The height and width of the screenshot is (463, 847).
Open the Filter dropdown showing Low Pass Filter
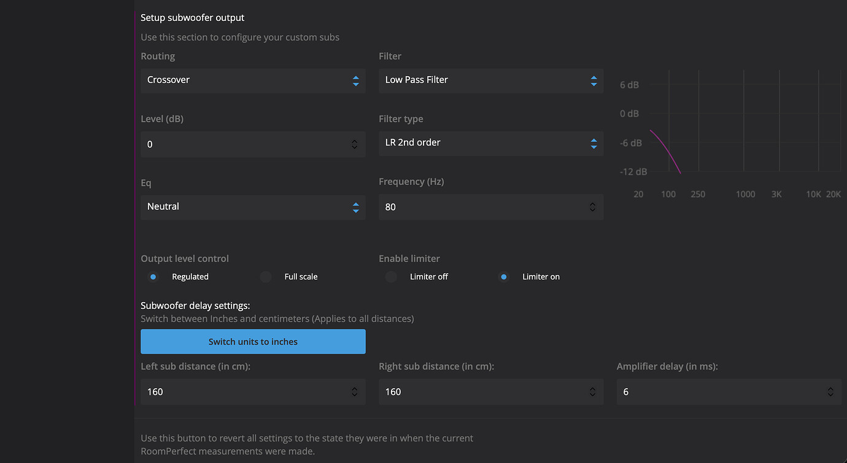[x=490, y=80]
